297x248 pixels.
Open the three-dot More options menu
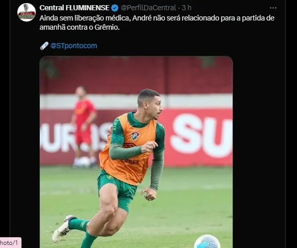[x=273, y=8]
